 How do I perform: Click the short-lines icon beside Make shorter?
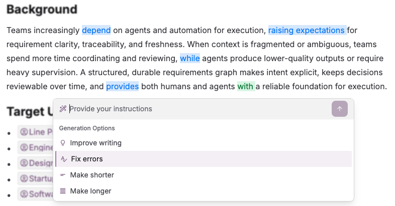(x=63, y=175)
